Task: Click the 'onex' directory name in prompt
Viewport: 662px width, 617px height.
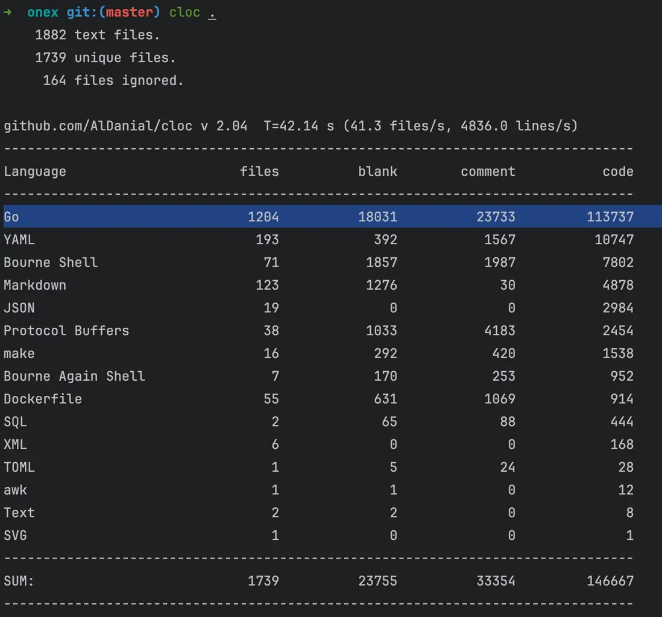Action: (x=43, y=13)
